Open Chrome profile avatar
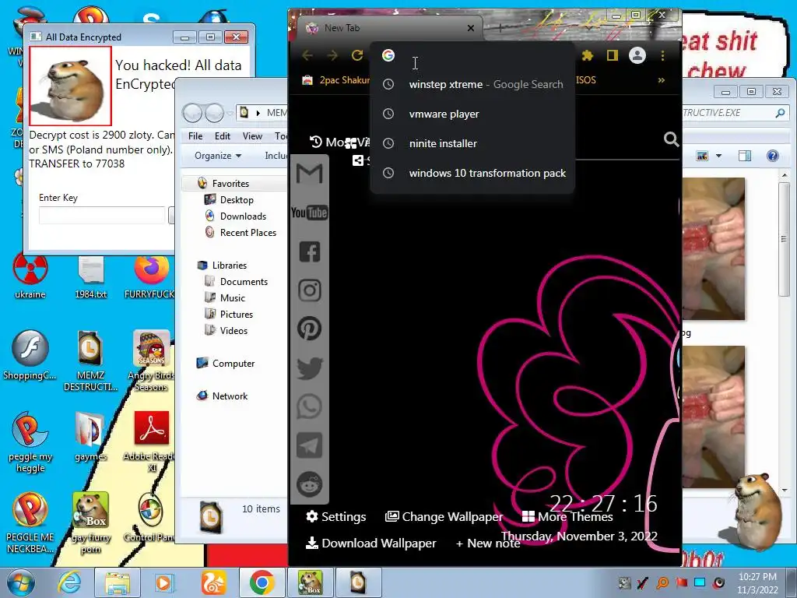Image resolution: width=797 pixels, height=598 pixels. (x=637, y=55)
